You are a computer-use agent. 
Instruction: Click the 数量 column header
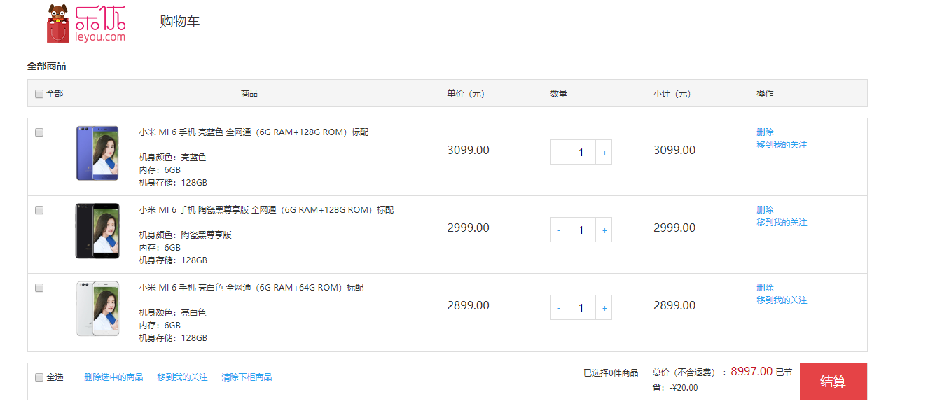point(559,94)
